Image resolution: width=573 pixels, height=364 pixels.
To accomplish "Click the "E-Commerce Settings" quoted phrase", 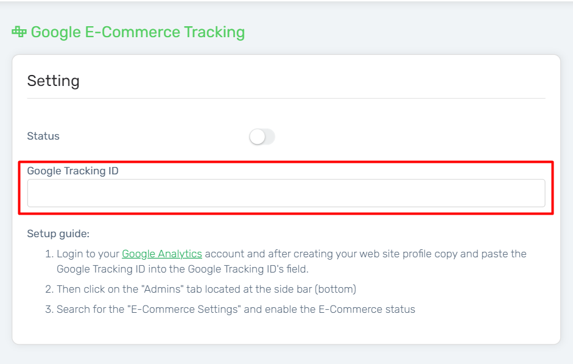I will (184, 309).
